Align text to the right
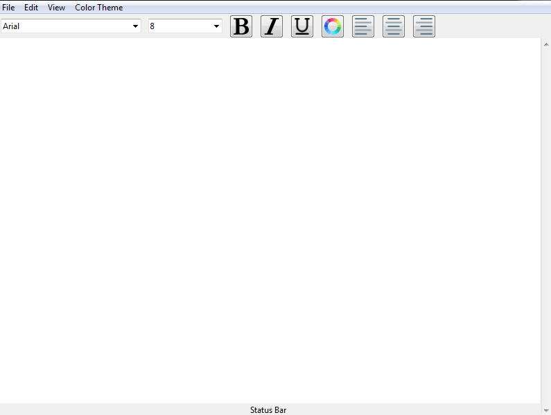 click(x=424, y=26)
